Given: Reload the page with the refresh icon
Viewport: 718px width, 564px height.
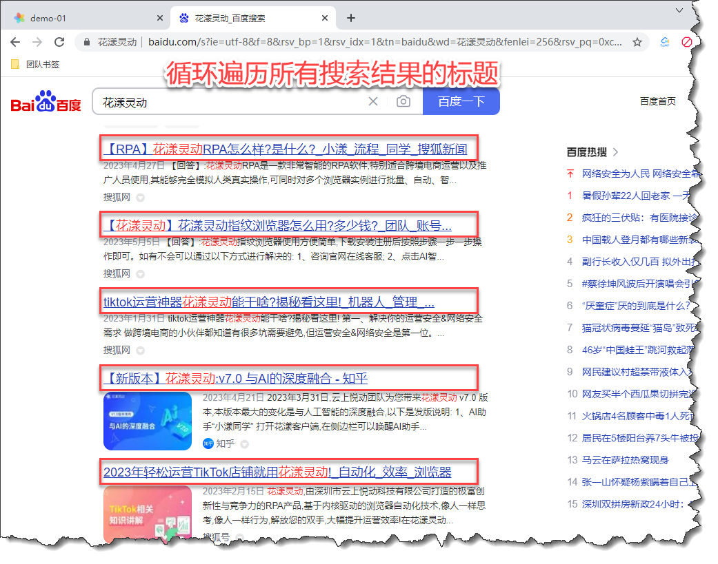Looking at the screenshot, I should [59, 42].
